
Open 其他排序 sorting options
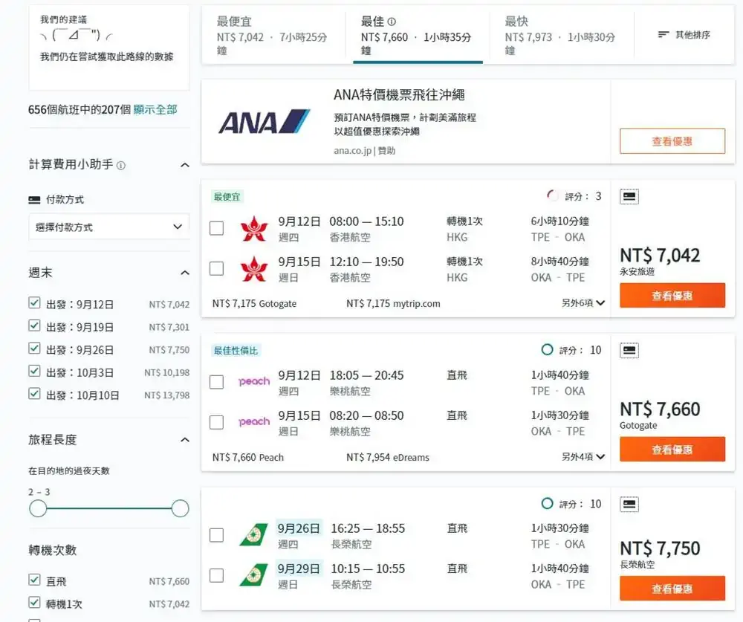click(x=684, y=35)
